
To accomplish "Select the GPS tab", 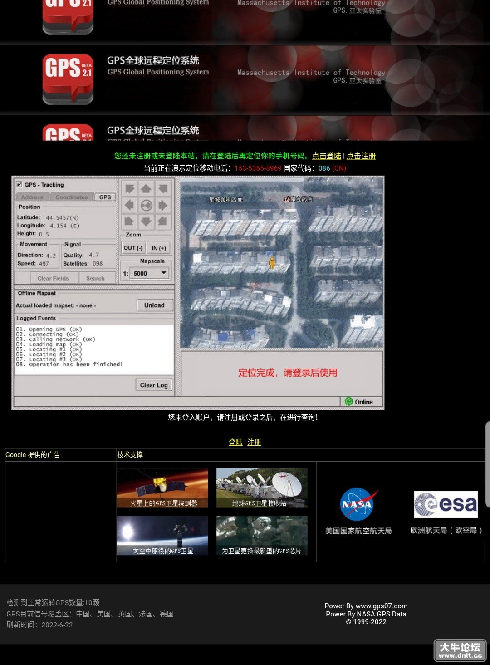I will coord(105,197).
